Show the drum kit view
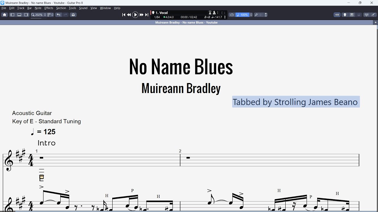378x212 pixels. (x=359, y=15)
